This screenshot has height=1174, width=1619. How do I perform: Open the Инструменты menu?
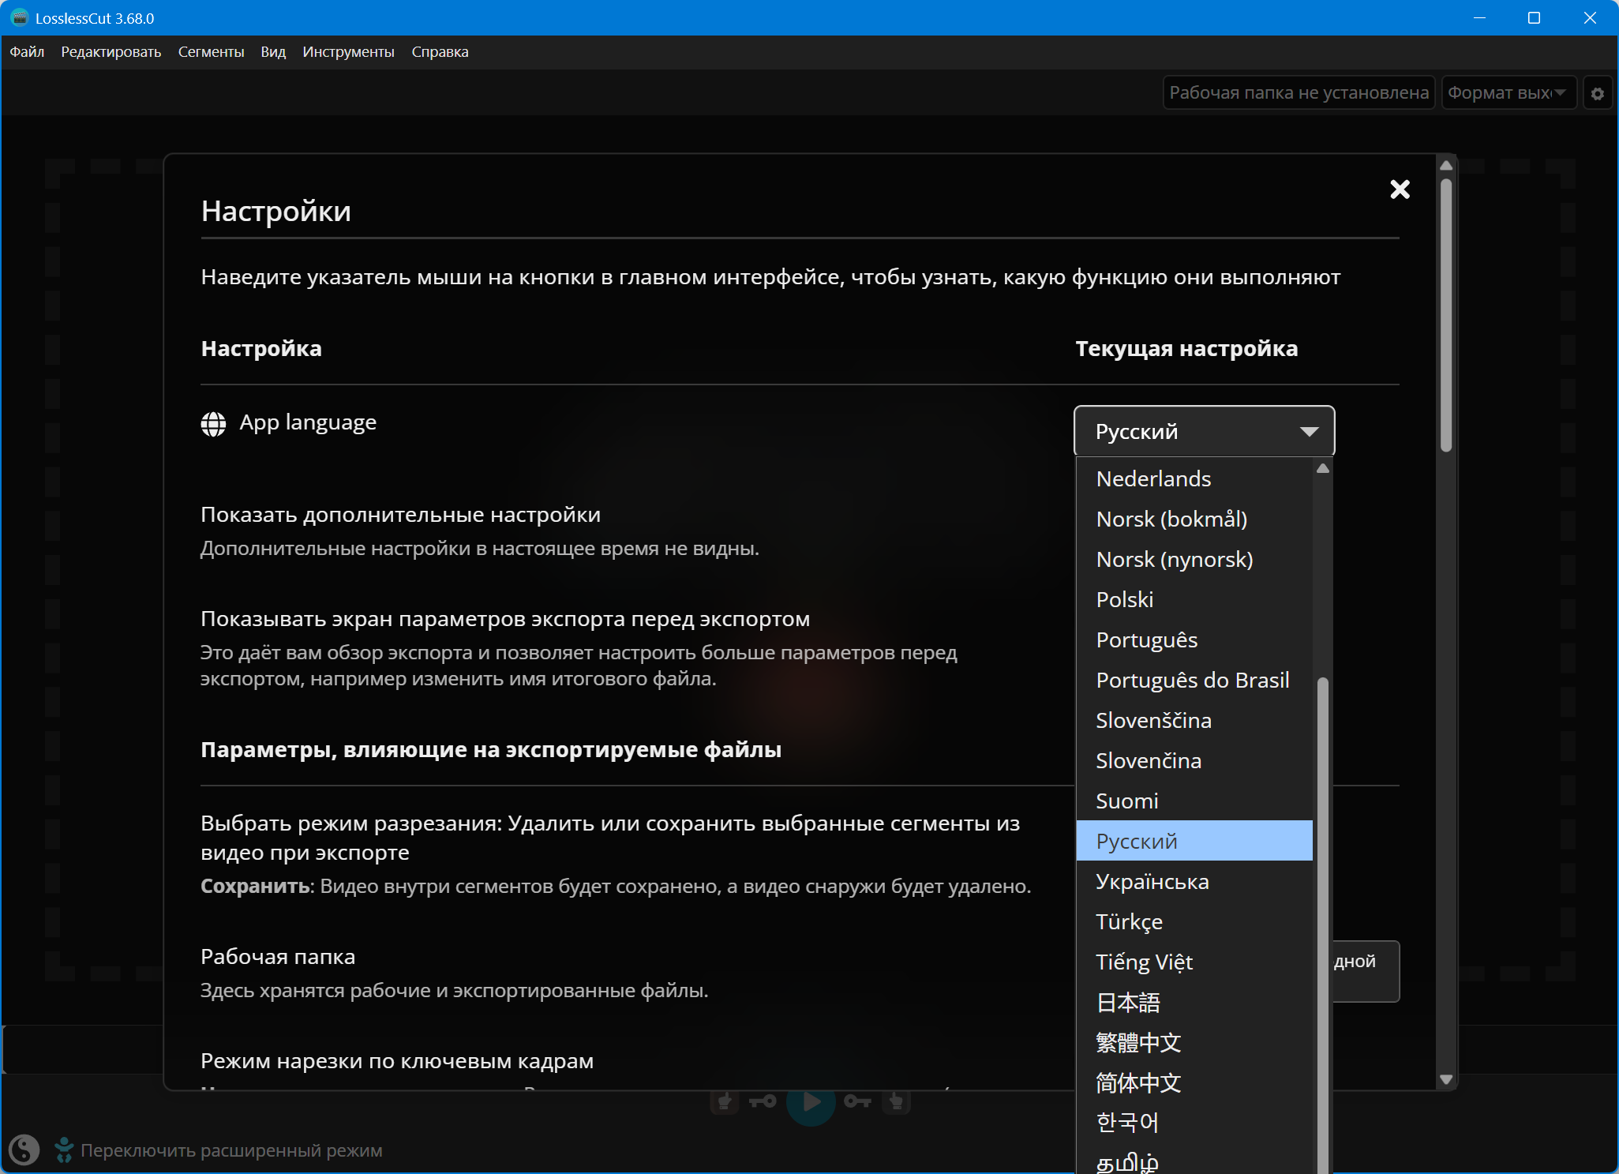click(348, 52)
